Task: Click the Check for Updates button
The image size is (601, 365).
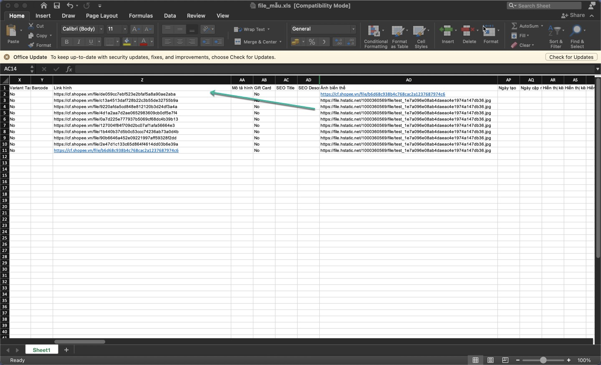Action: pos(571,57)
